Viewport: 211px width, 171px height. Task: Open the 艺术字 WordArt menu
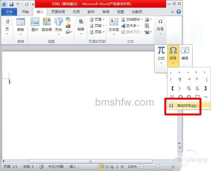(x=130, y=26)
